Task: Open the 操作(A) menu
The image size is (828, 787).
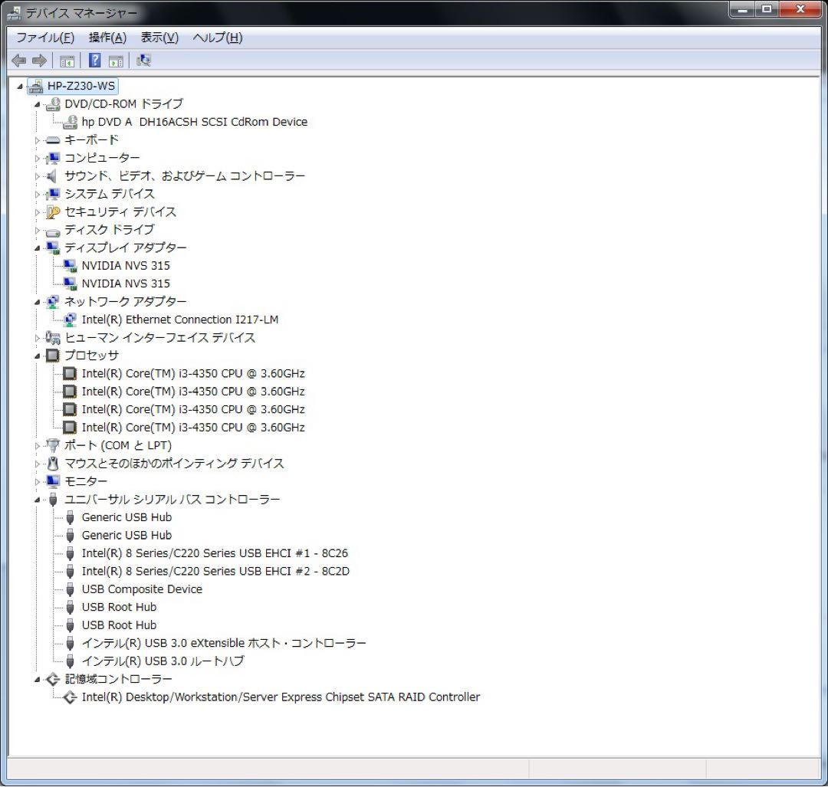Action: pos(107,38)
